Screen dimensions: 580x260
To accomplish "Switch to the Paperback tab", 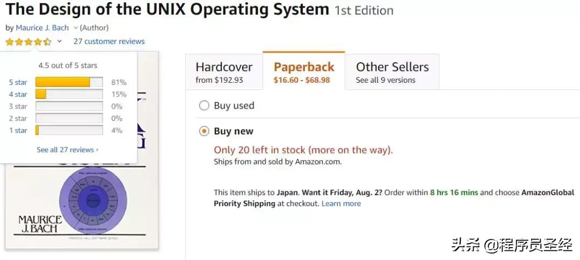I will point(303,72).
